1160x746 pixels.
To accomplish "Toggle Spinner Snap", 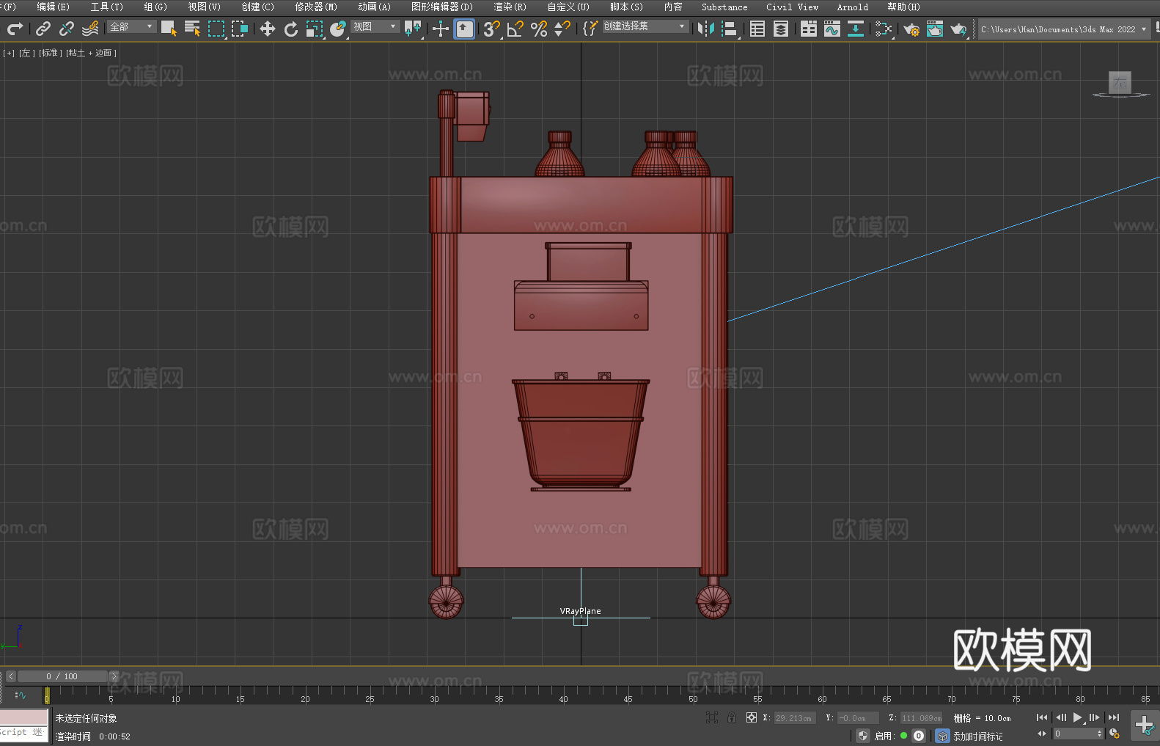I will (562, 29).
